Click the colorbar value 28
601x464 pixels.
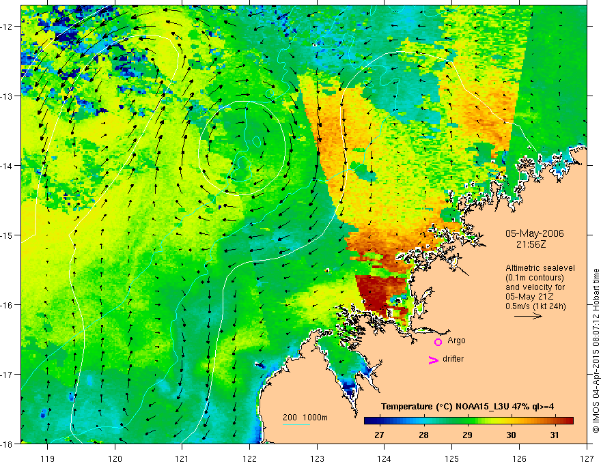pos(423,435)
